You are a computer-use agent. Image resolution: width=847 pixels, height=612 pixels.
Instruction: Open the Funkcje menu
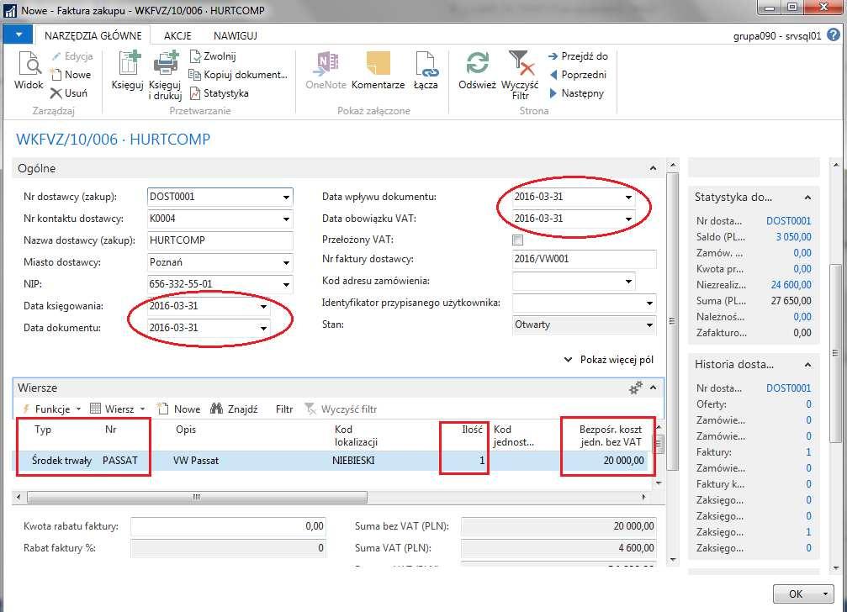click(x=50, y=409)
